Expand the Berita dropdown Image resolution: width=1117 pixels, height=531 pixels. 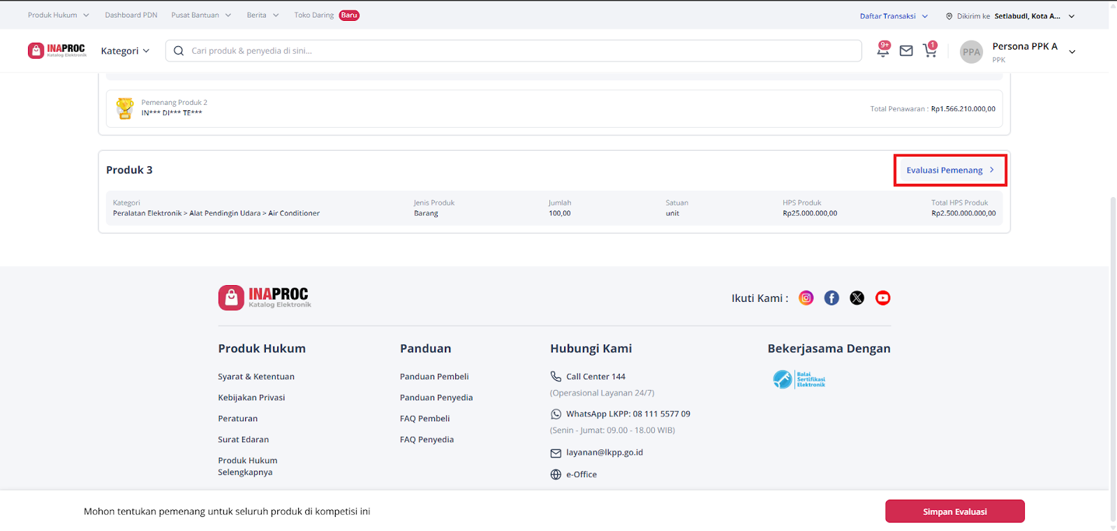[262, 15]
